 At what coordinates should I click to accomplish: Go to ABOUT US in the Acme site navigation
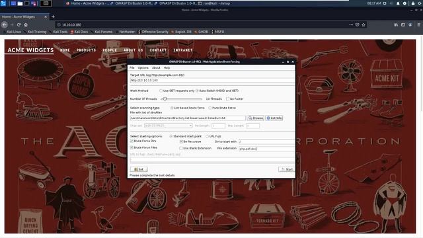pyautogui.click(x=134, y=50)
